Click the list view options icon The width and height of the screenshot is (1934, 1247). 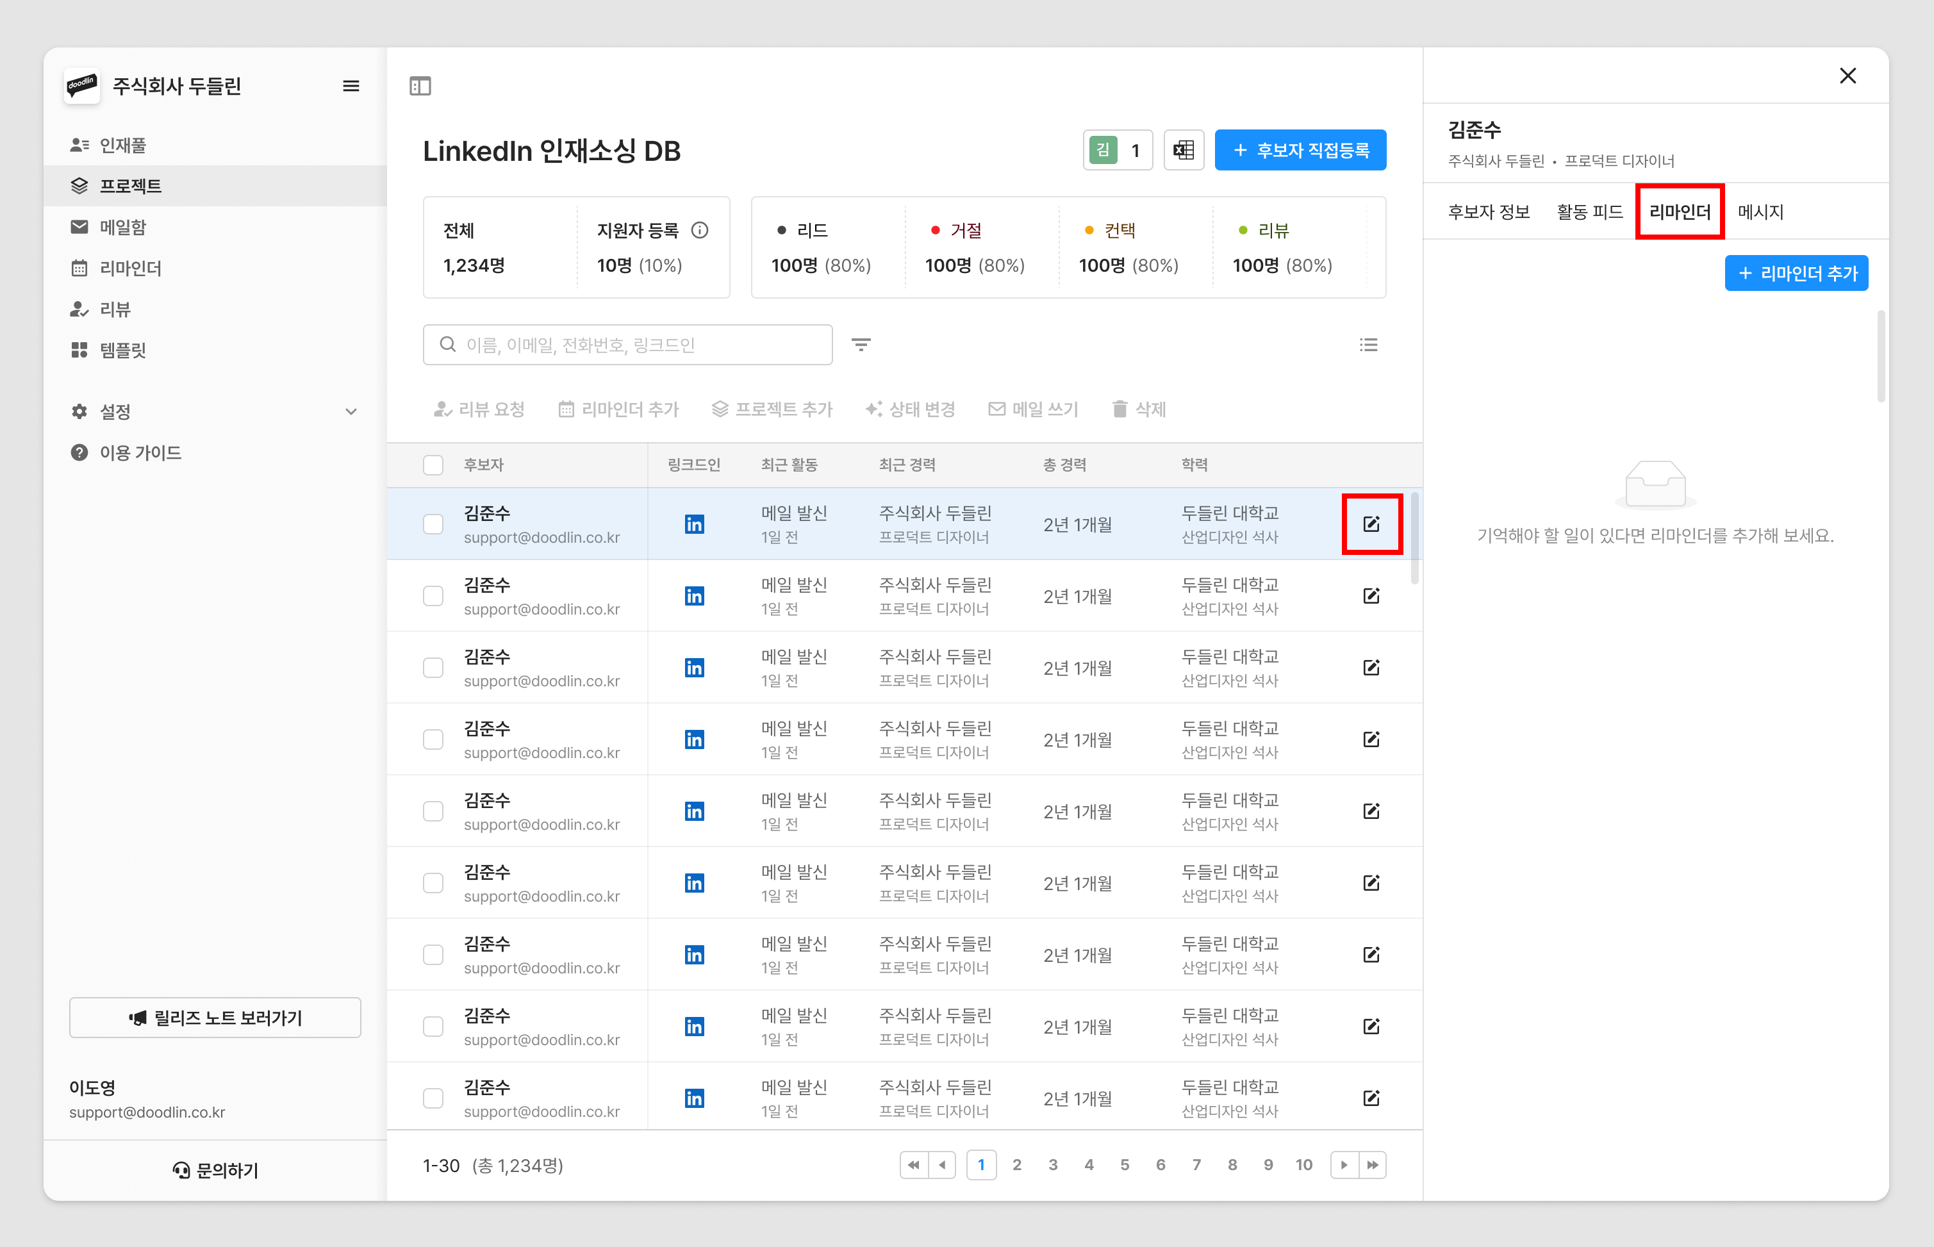[1368, 345]
